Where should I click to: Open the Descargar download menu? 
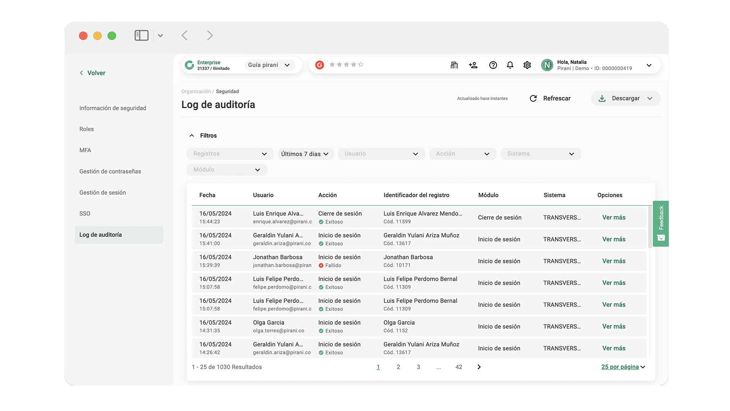pyautogui.click(x=625, y=99)
